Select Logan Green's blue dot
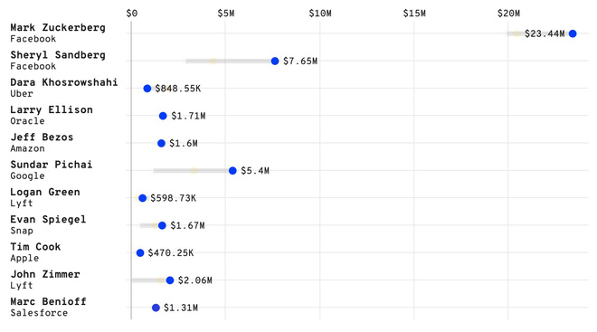This screenshot has height=332, width=597. (142, 198)
